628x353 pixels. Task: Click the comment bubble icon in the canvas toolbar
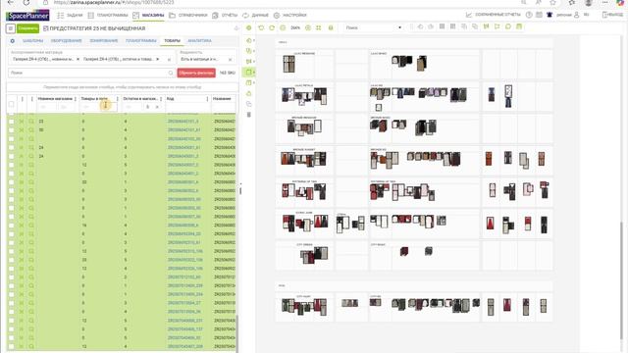point(508,26)
